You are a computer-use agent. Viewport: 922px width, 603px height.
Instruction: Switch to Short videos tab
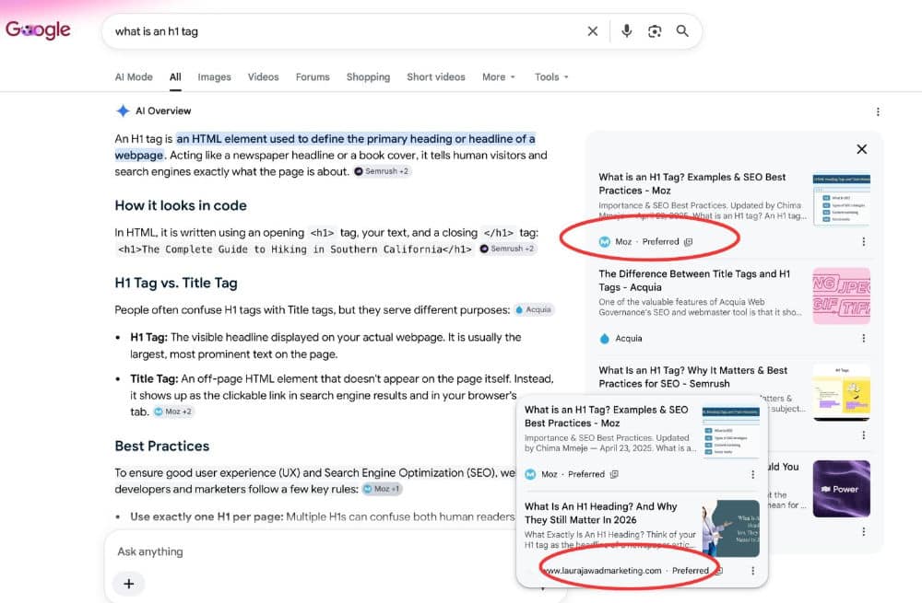click(x=436, y=77)
